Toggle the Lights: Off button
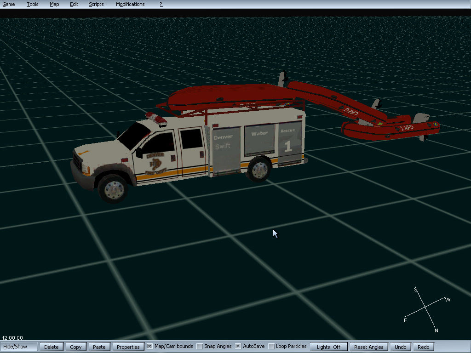Screen dimensions: 471x353 click(328, 347)
